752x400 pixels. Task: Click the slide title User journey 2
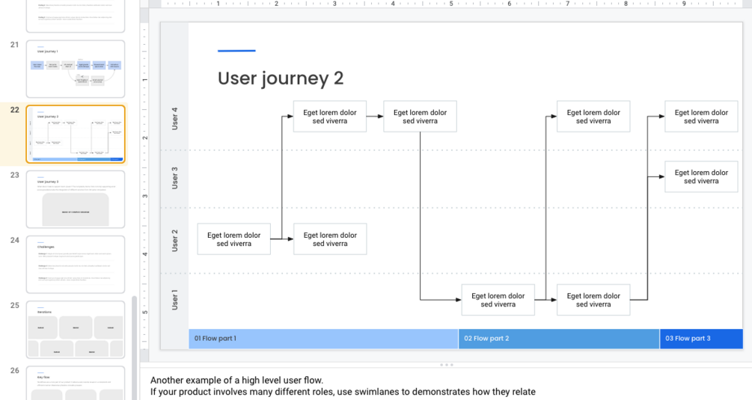(281, 78)
